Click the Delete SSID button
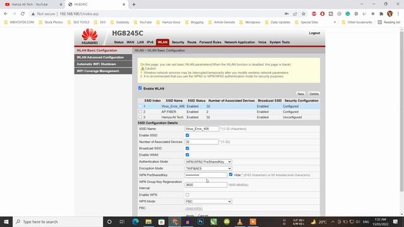Screen dimensions: 404x227 pyautogui.click(x=314, y=94)
